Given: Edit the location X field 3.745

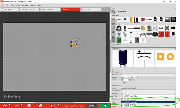Looking at the screenshot, I should [124, 77].
